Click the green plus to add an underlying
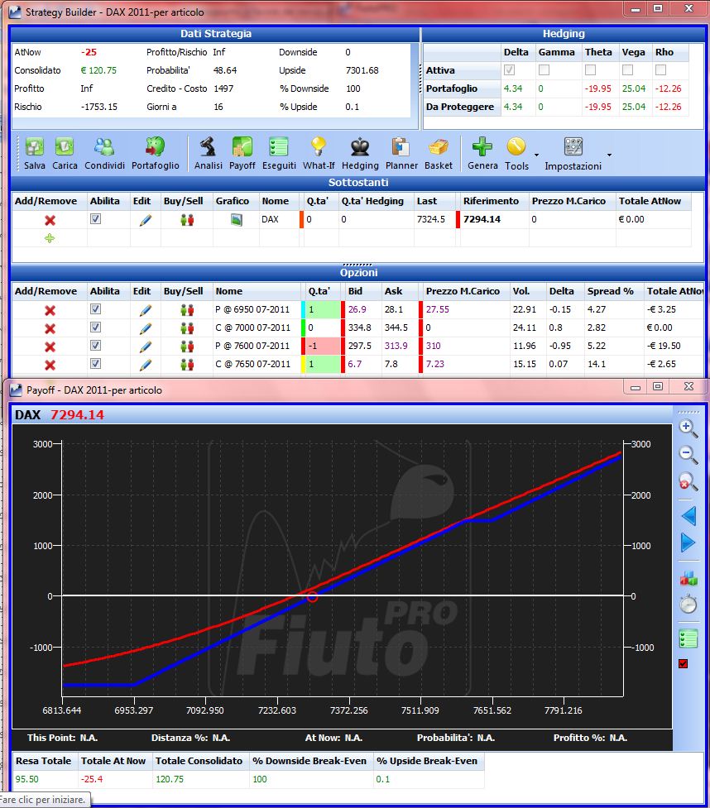710x808 pixels. click(x=50, y=238)
